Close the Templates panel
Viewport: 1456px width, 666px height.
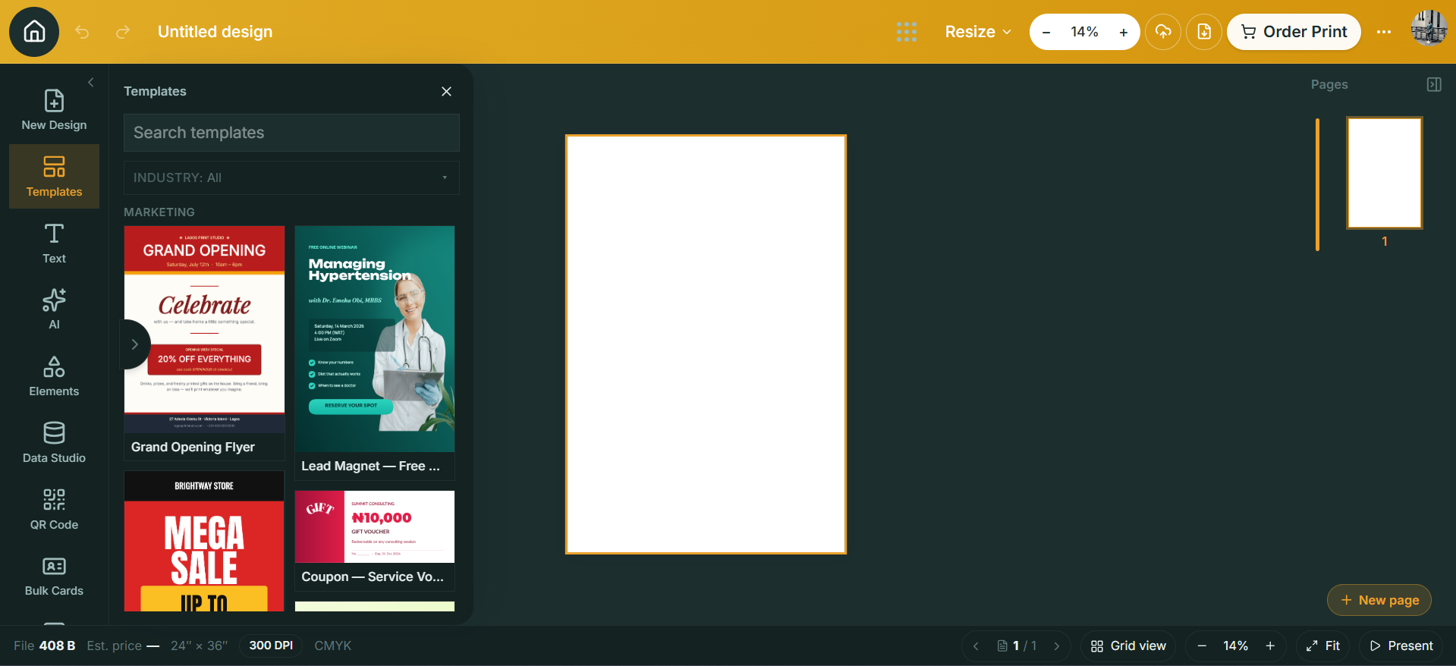click(x=446, y=91)
